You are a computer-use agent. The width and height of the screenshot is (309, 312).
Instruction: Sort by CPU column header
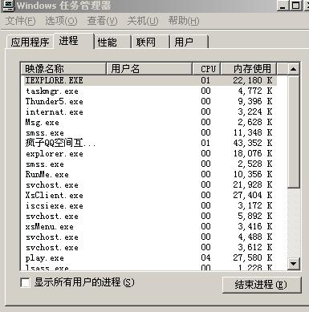click(x=207, y=69)
